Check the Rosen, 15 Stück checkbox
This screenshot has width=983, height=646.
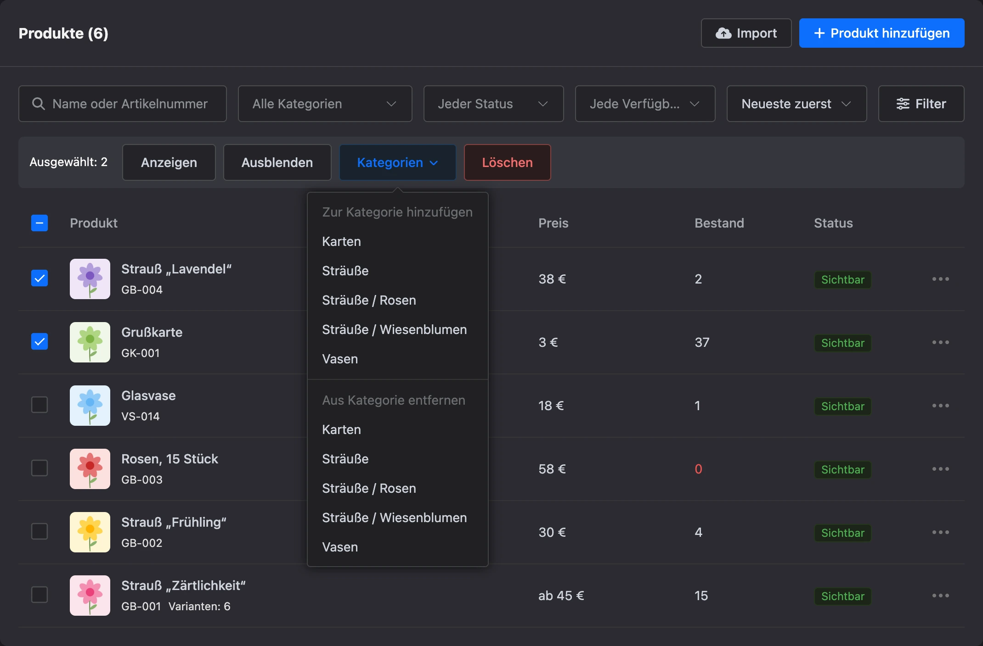pyautogui.click(x=40, y=468)
